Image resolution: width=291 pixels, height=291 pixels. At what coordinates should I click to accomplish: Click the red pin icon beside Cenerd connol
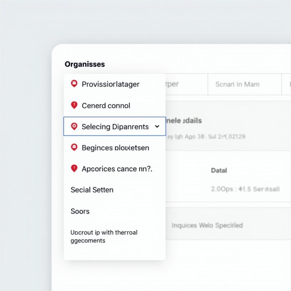coord(74,105)
